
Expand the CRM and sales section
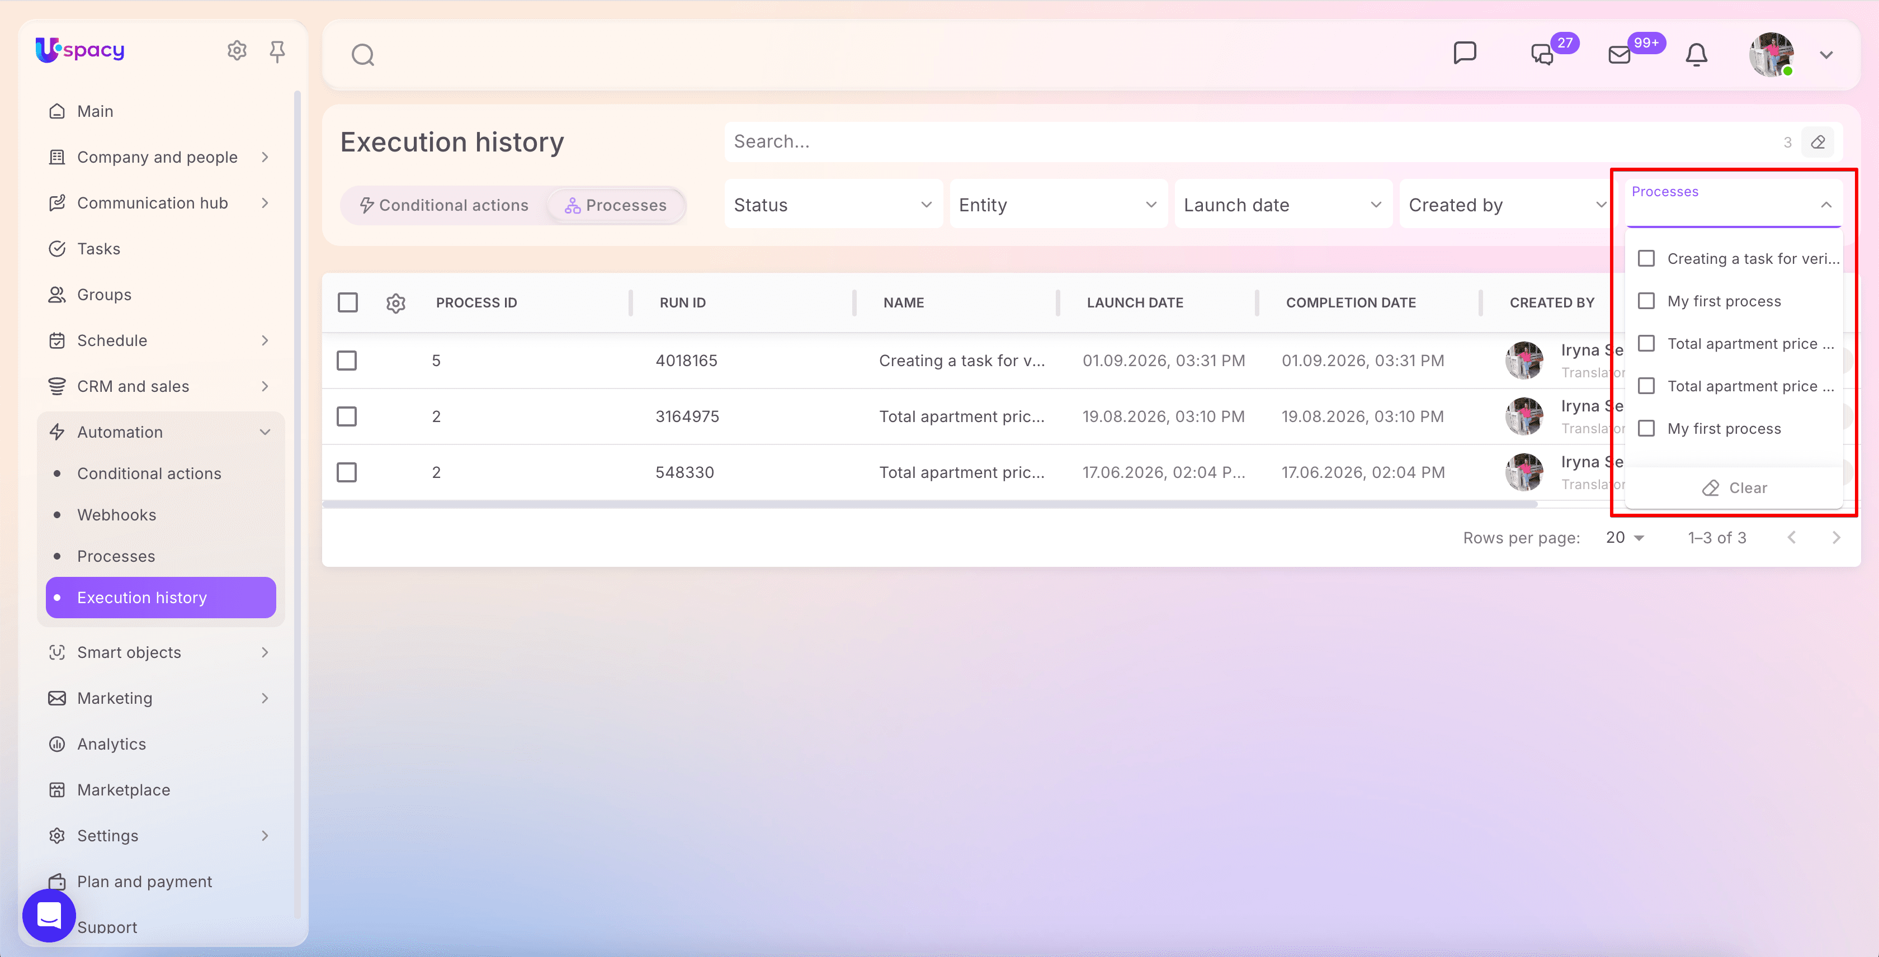pos(265,386)
